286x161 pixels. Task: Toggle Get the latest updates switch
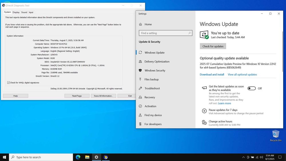[251, 88]
